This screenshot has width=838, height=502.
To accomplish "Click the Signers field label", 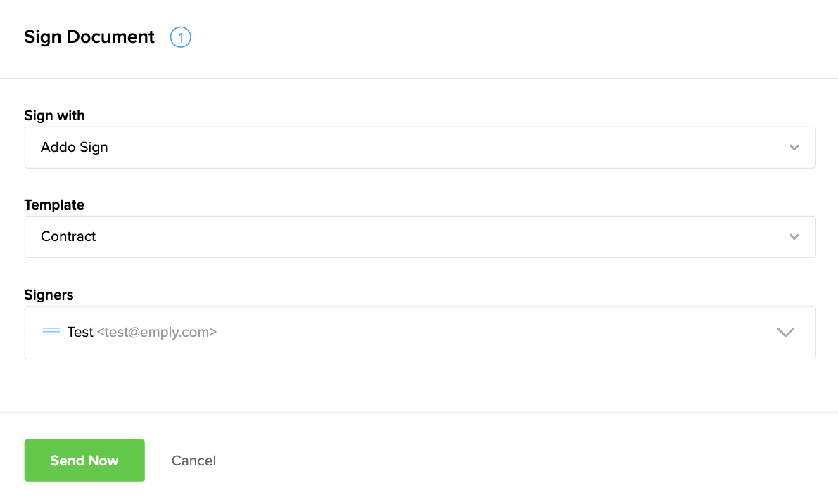I will [x=49, y=295].
